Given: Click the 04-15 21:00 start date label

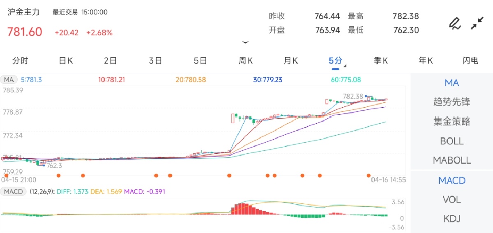Looking at the screenshot, I should click(19, 180).
